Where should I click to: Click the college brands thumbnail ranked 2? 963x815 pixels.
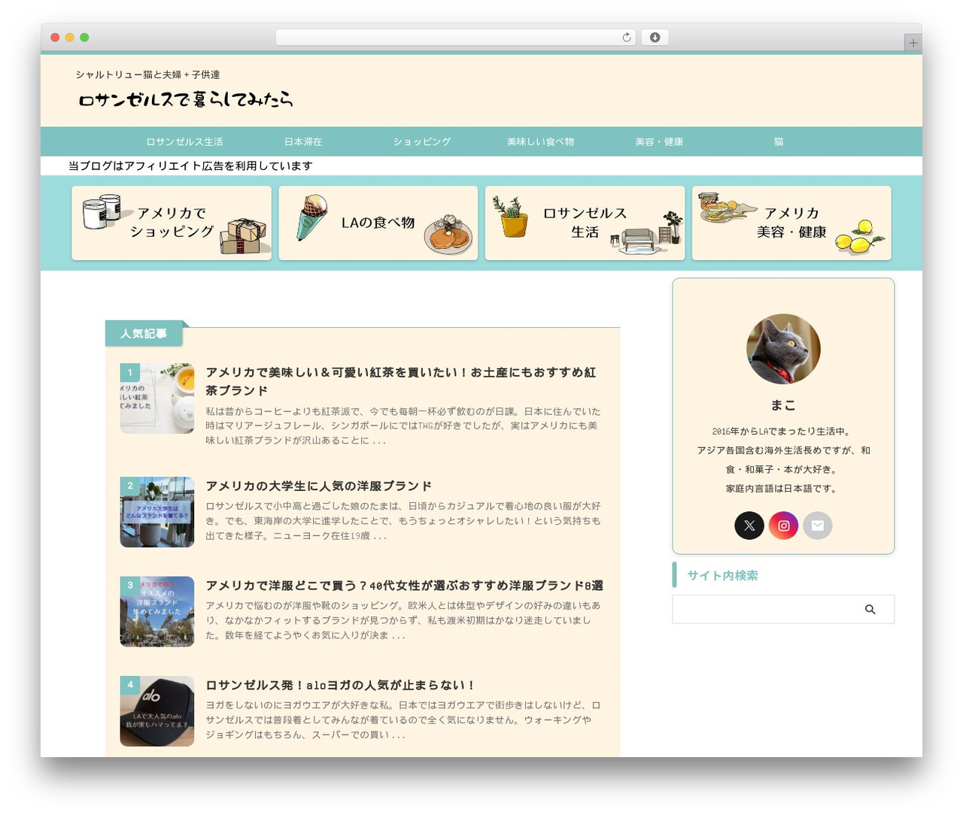click(x=157, y=512)
